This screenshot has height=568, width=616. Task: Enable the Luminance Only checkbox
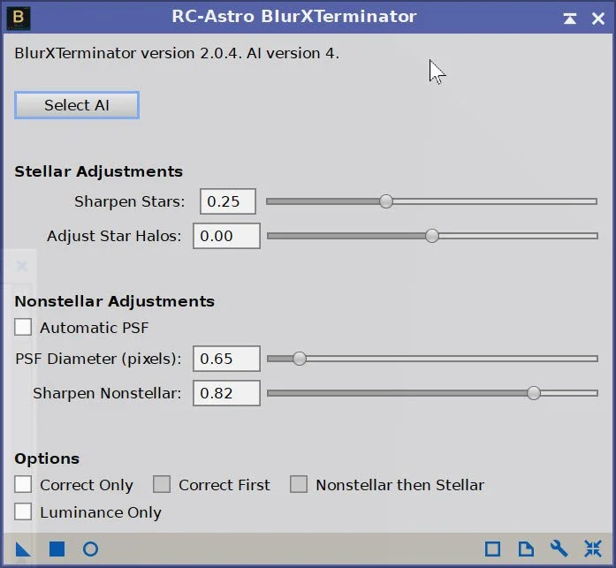tap(23, 511)
